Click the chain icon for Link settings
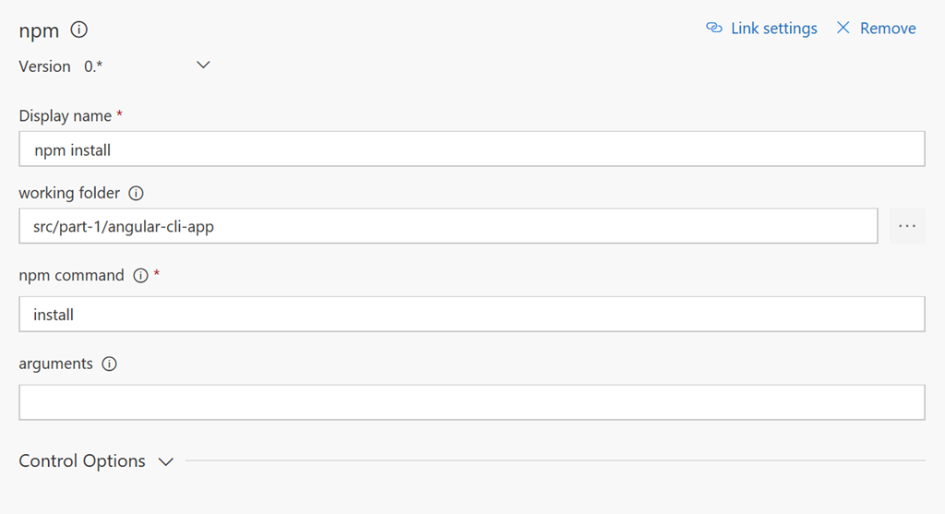The image size is (945, 514). point(714,29)
